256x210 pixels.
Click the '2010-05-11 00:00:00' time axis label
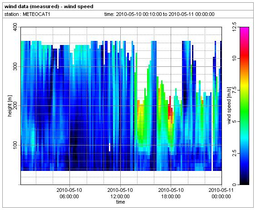point(221,193)
